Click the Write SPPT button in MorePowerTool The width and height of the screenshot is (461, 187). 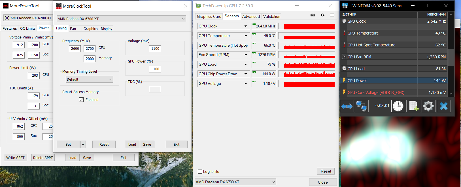click(15, 158)
